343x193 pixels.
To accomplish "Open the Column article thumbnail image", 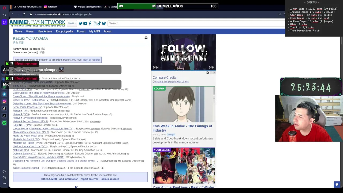I will click(x=184, y=104).
